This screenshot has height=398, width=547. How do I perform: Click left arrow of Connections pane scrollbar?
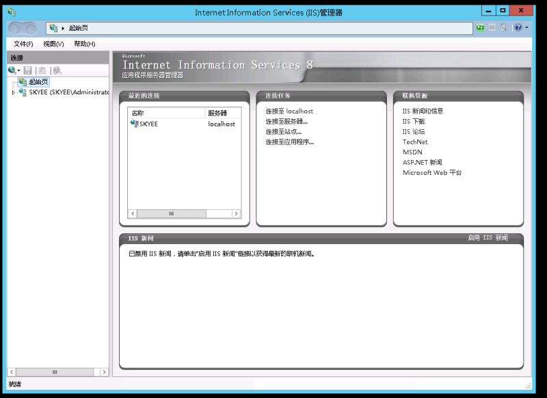coord(12,372)
